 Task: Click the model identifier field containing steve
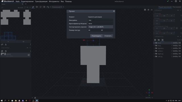tap(100, 24)
